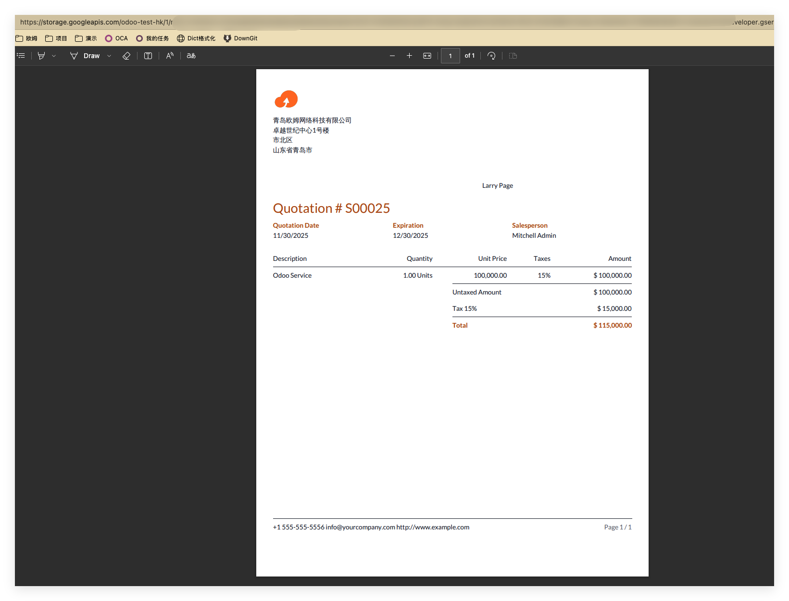Activate the Draw tool
The height and width of the screenshot is (601, 789).
[85, 56]
